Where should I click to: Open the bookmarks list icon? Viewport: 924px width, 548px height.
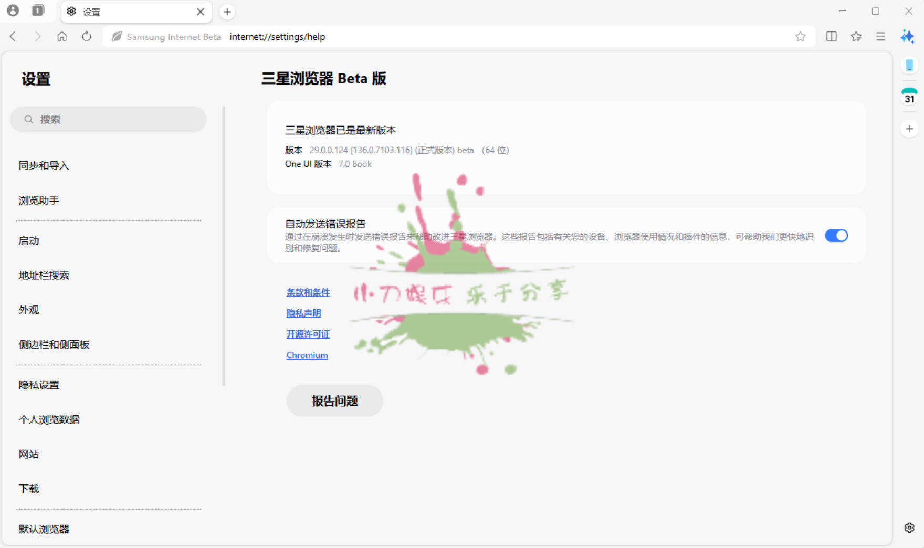856,37
